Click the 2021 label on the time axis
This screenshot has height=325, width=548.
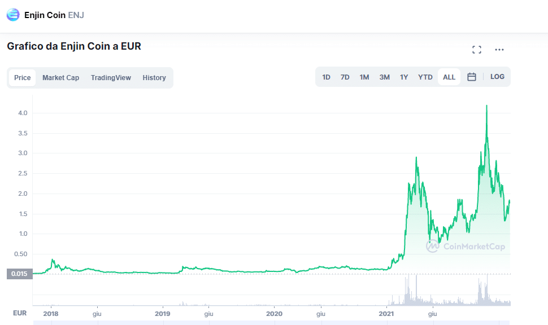386,314
